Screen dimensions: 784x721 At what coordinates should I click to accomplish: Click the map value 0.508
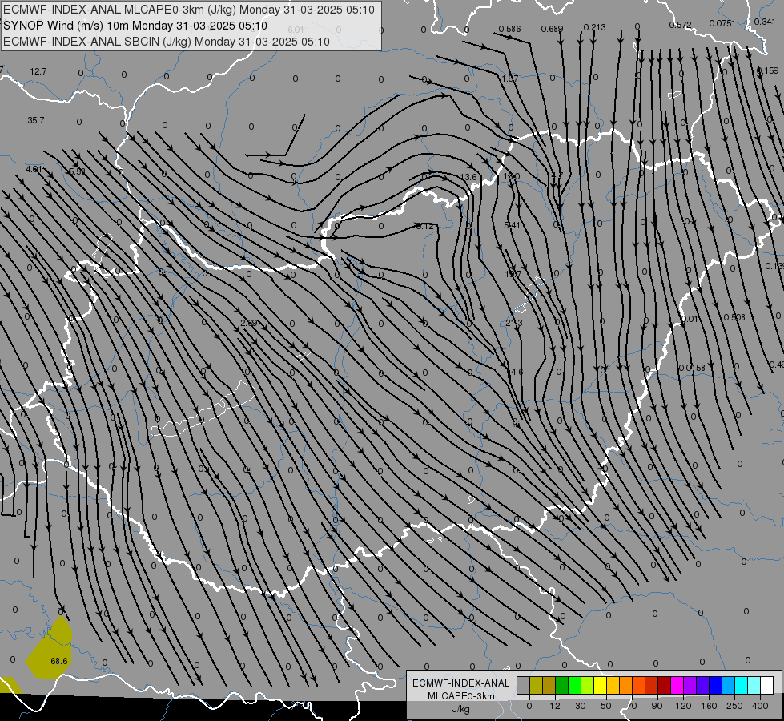pyautogui.click(x=734, y=318)
